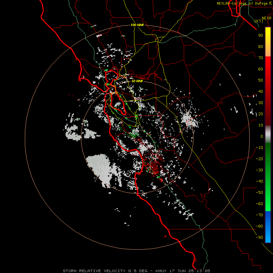Click the positive 90 scale label

click(x=261, y=35)
